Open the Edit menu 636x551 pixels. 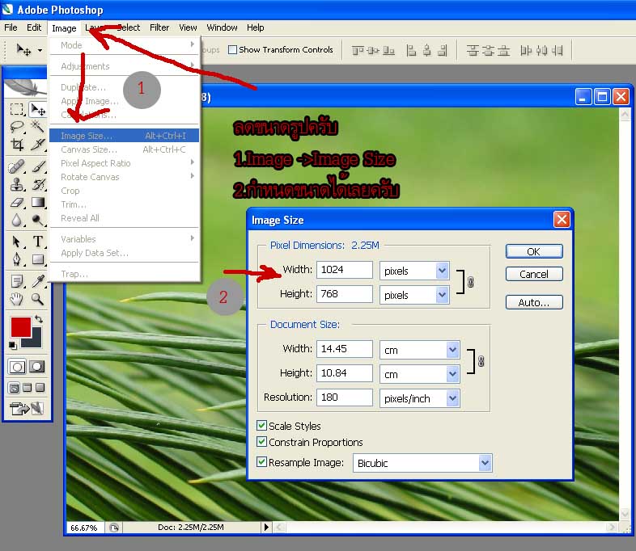click(x=34, y=27)
